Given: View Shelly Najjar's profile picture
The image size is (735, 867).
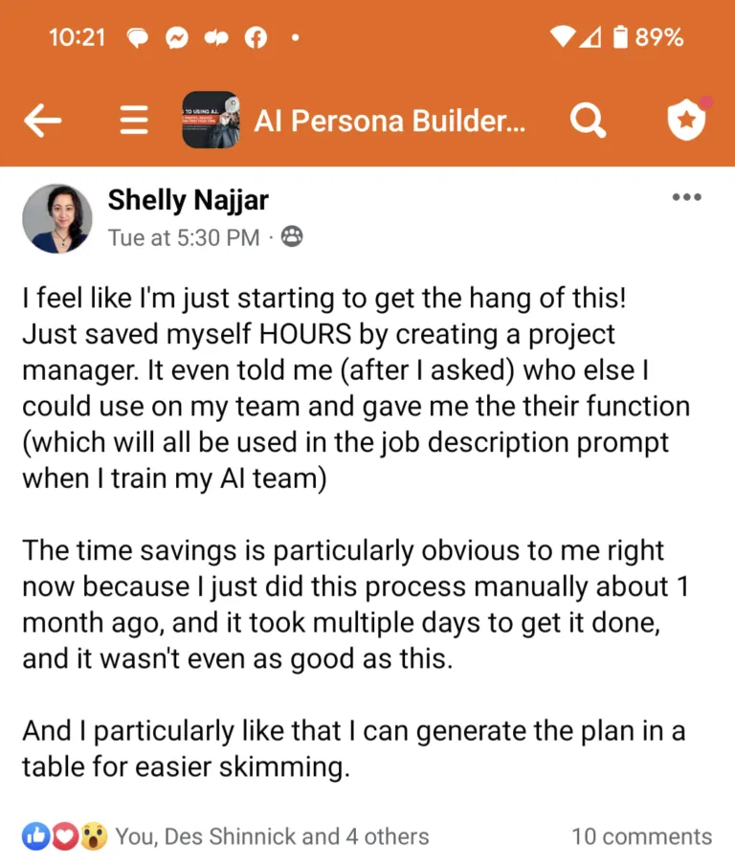Looking at the screenshot, I should (x=57, y=218).
